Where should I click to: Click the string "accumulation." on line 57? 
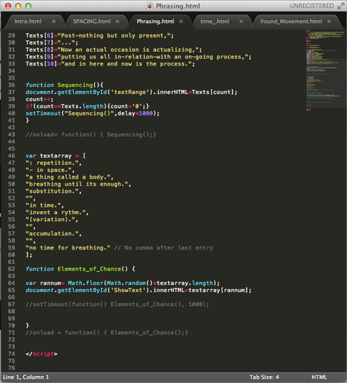(x=52, y=233)
